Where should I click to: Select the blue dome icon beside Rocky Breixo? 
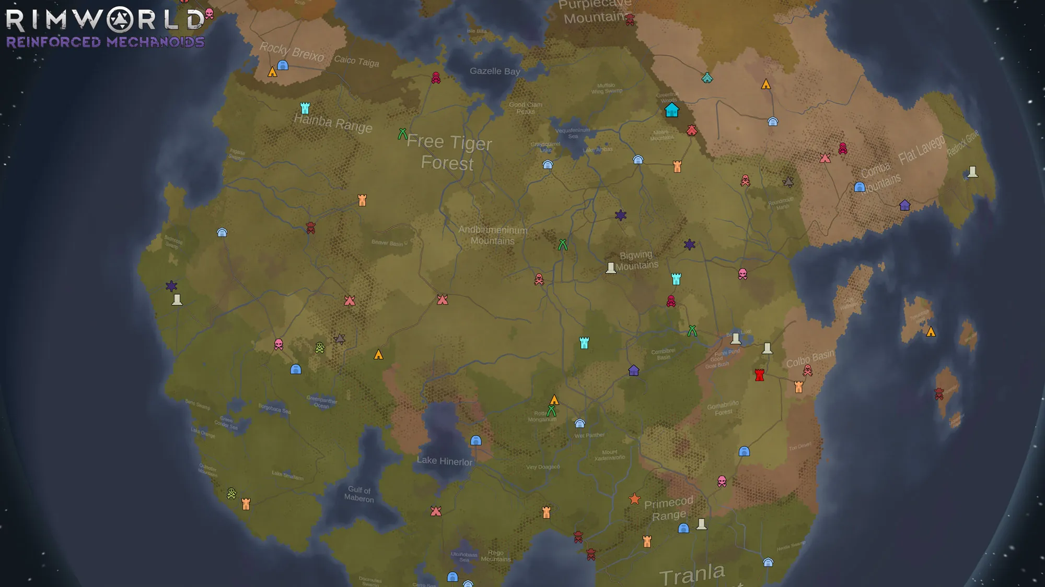283,65
